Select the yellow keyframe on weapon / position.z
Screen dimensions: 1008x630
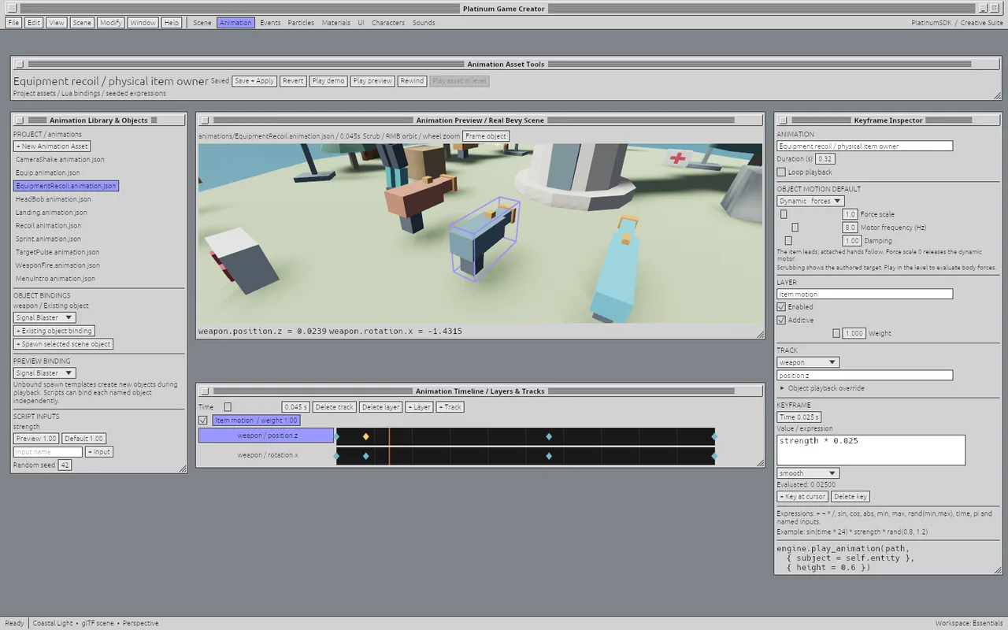(x=365, y=436)
